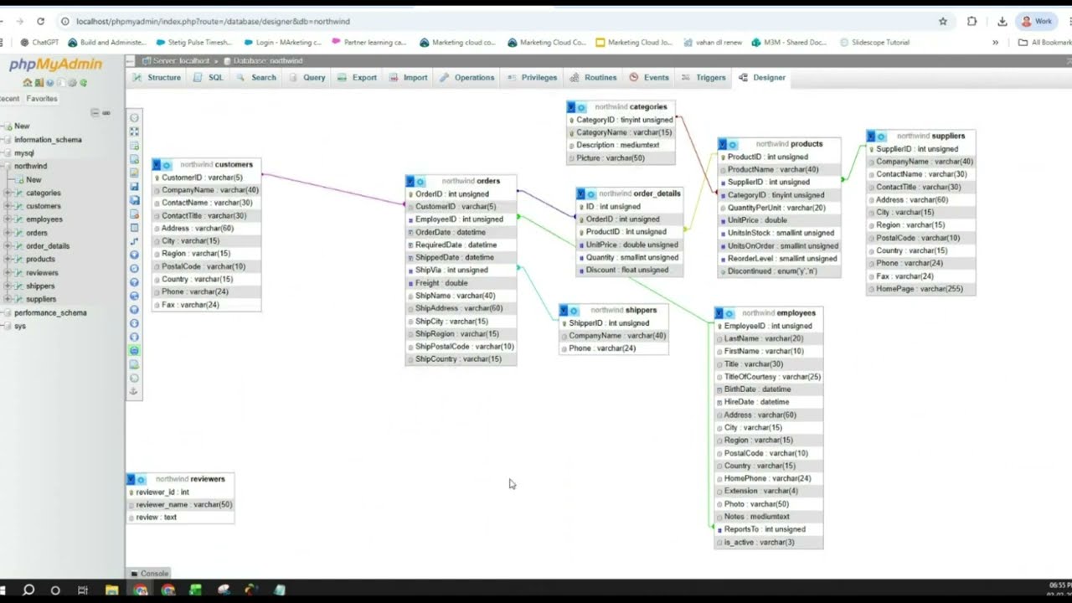The width and height of the screenshot is (1072, 603).
Task: Switch to the Operations tab
Action: pyautogui.click(x=468, y=77)
